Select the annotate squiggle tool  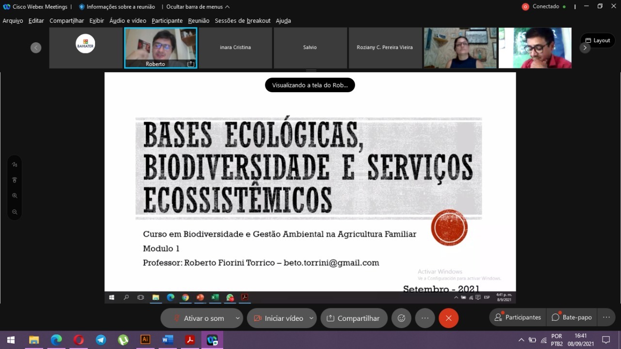coord(15,165)
